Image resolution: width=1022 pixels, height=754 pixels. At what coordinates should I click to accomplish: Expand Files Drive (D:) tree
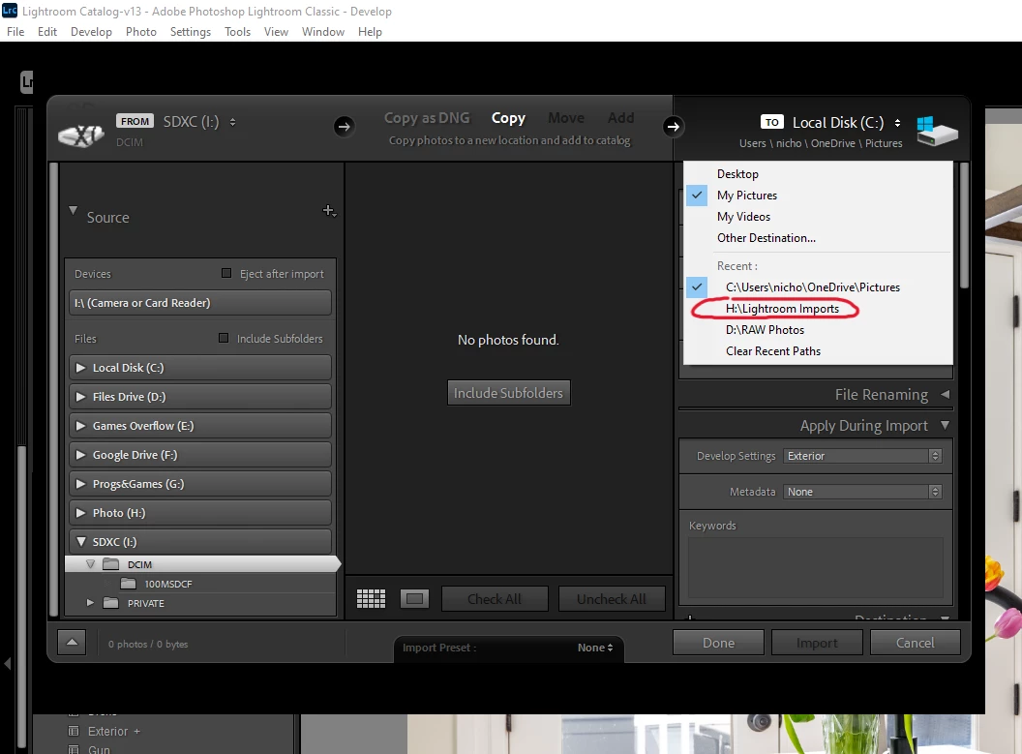coord(81,396)
